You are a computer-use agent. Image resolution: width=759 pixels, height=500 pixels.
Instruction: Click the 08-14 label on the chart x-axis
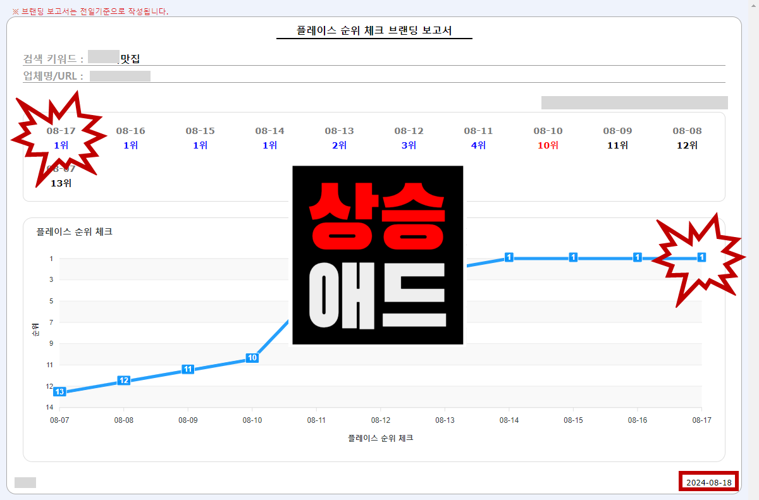509,420
